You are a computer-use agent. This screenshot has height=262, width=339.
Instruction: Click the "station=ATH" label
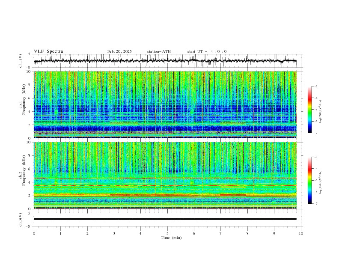(159, 51)
